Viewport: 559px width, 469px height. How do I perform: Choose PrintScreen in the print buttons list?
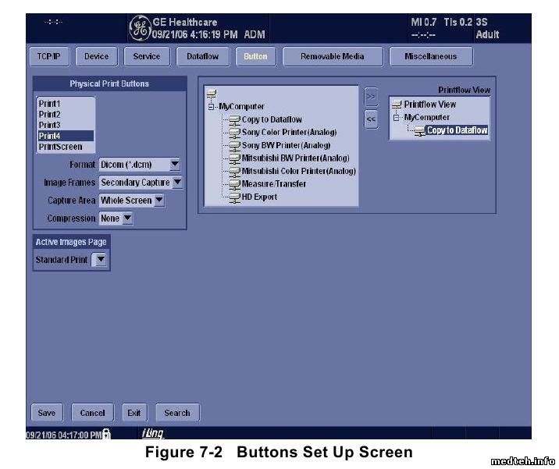[60, 147]
